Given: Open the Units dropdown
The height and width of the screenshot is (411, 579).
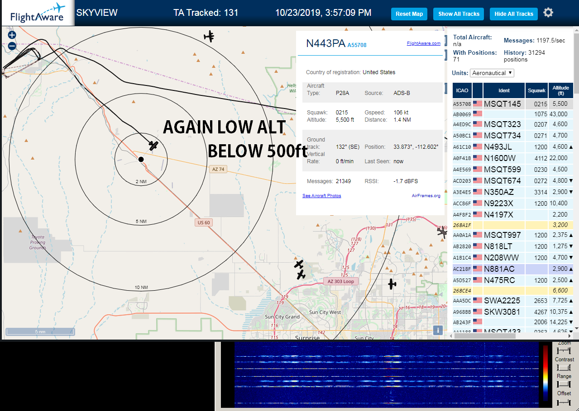Looking at the screenshot, I should (x=492, y=73).
